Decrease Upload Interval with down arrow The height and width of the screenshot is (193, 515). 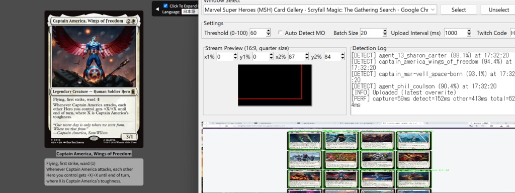469,35
